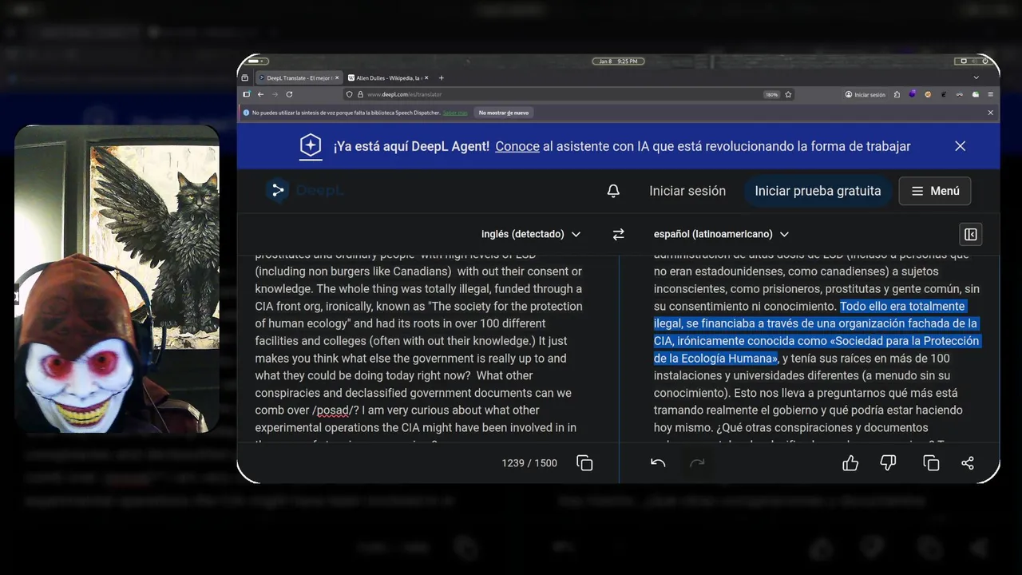Click the DeepL logo
Screen dimensions: 1022x575
click(305, 191)
